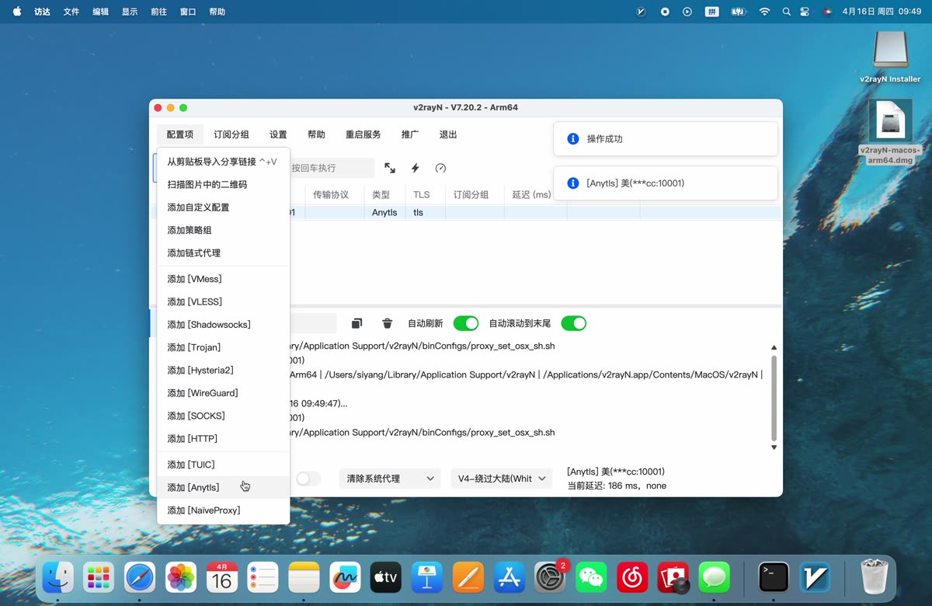Viewport: 932px width, 606px height.
Task: Open the 配置项 menu
Action: 179,134
